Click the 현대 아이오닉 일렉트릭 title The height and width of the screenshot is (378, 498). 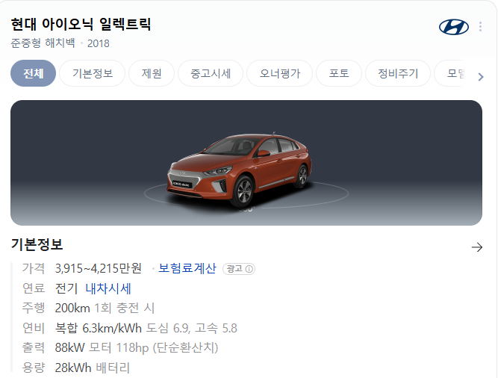[x=81, y=24]
